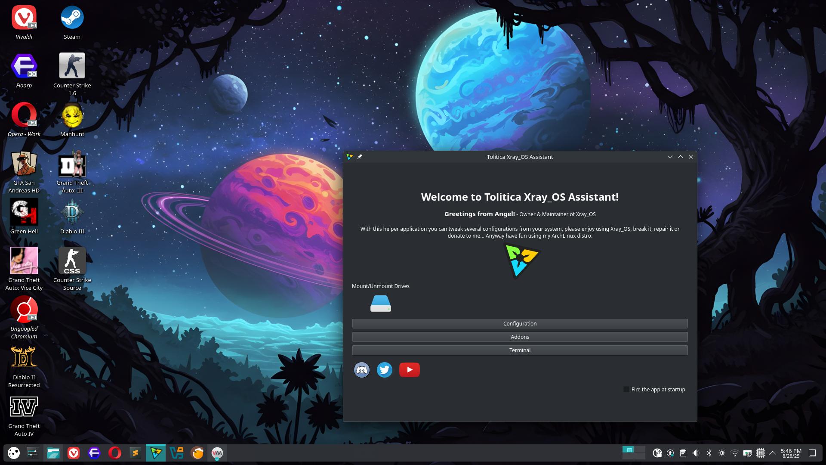Click the clock showing 5:46 PM
The image size is (826, 465).
click(x=791, y=453)
